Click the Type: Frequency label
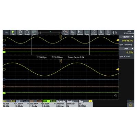The image size is (137, 137). 126,45
